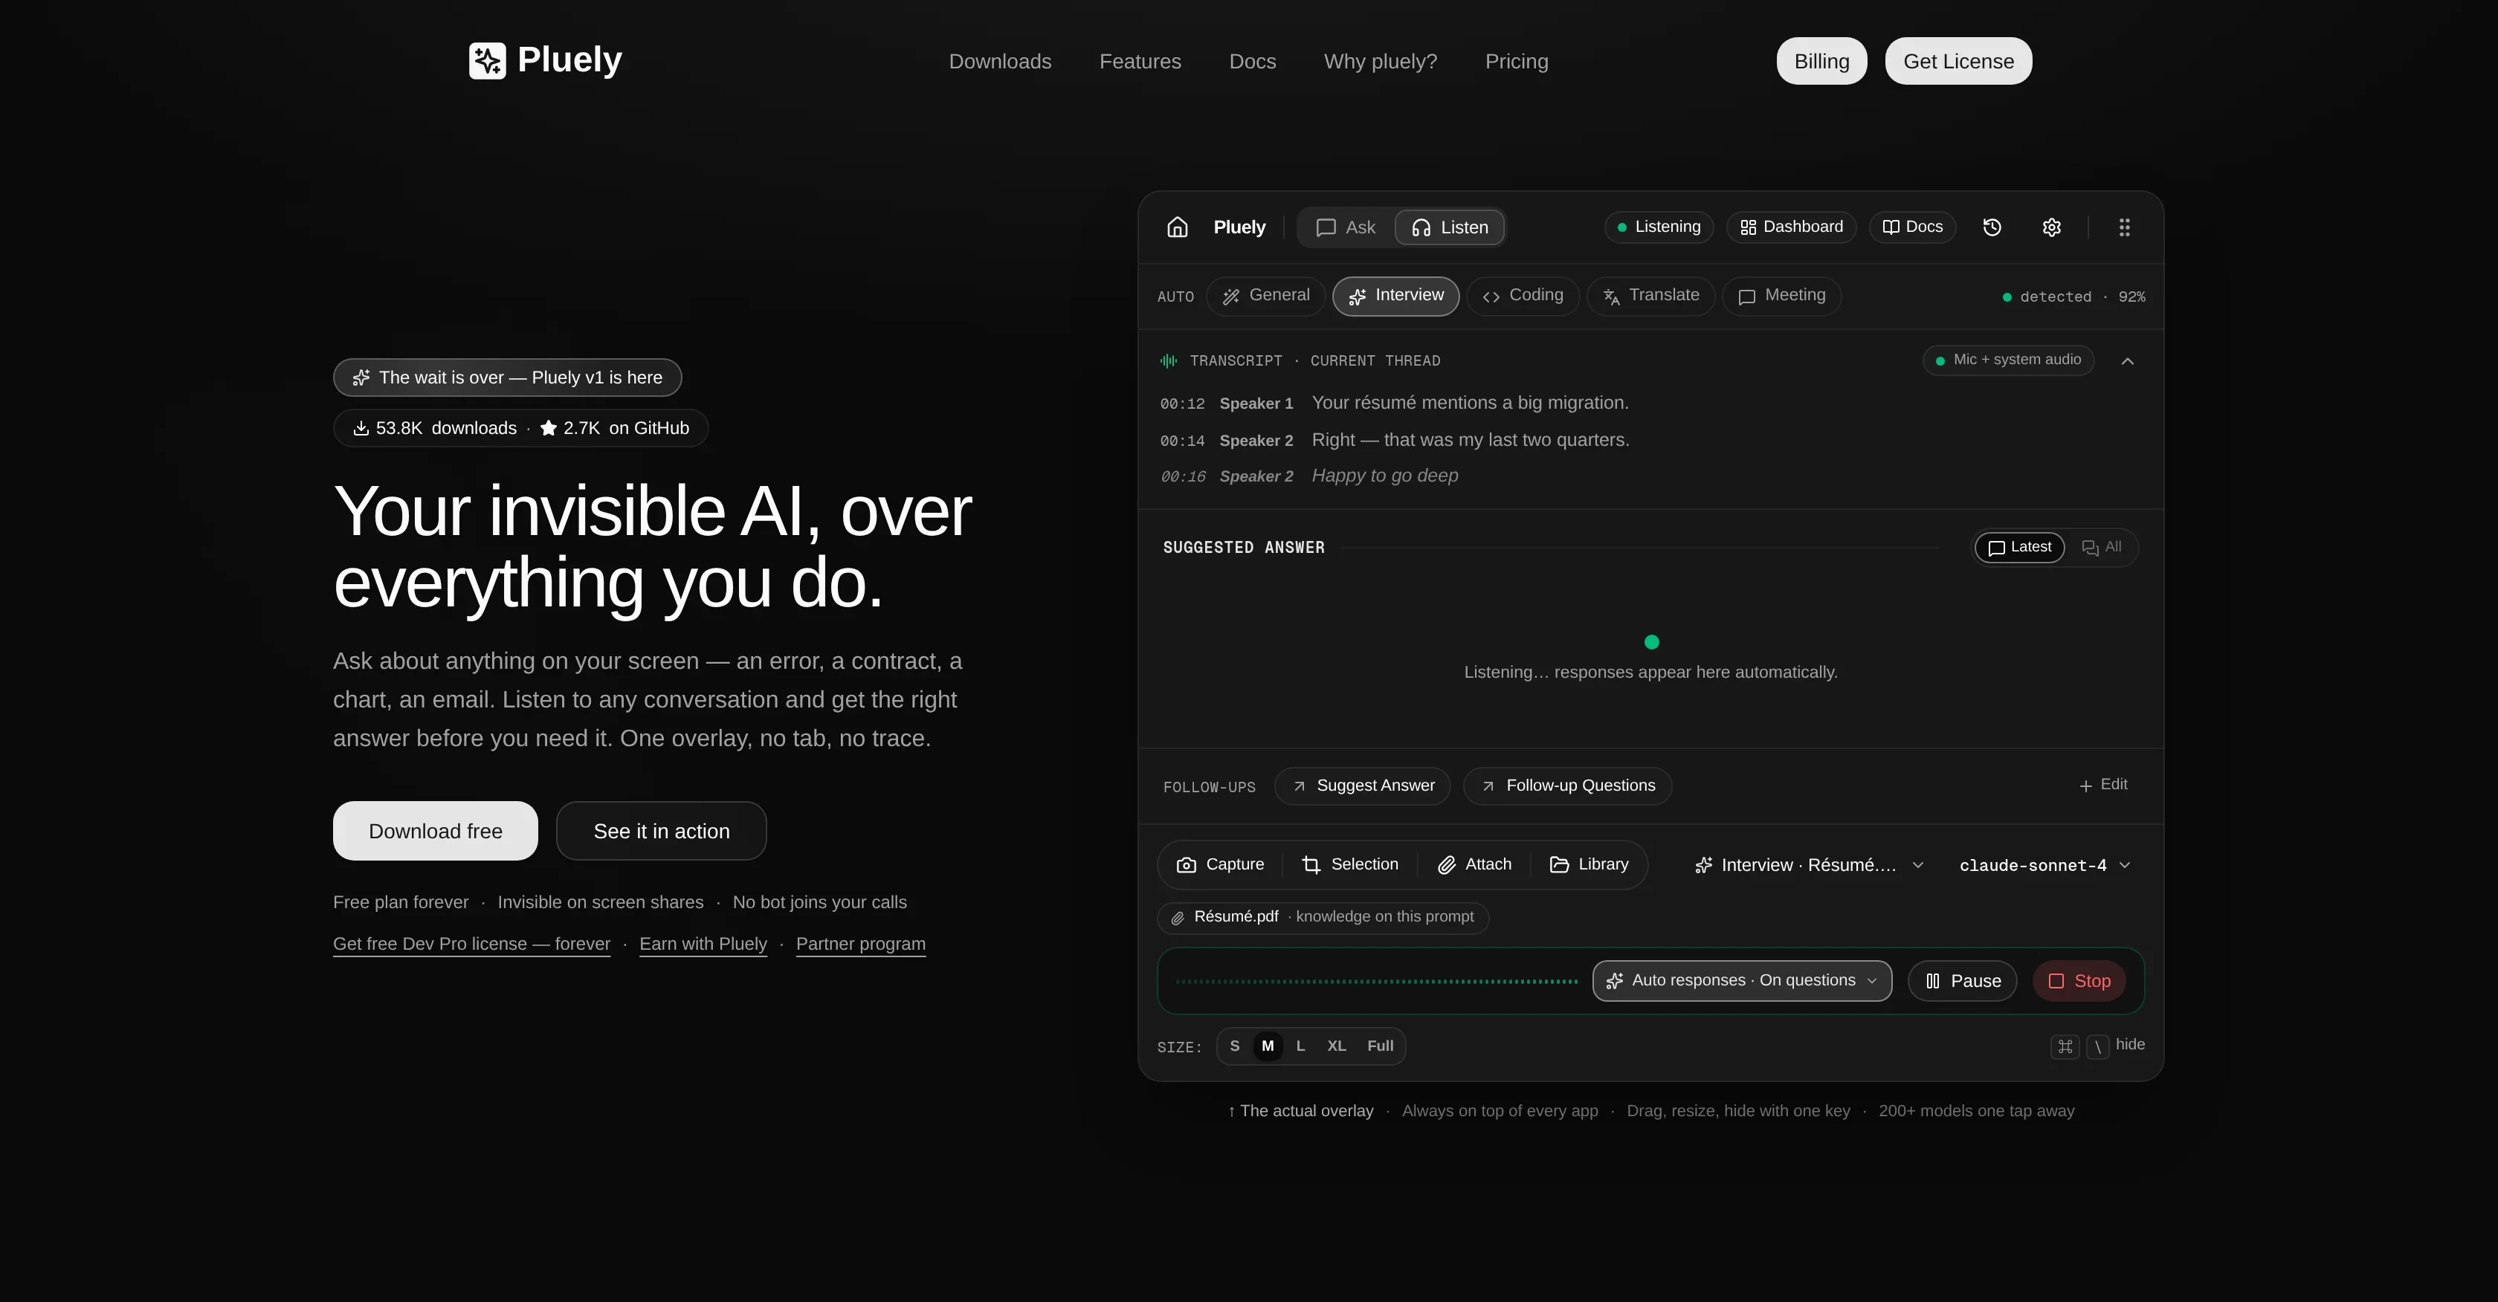Click the backslash key shortcut icon

2097,1046
